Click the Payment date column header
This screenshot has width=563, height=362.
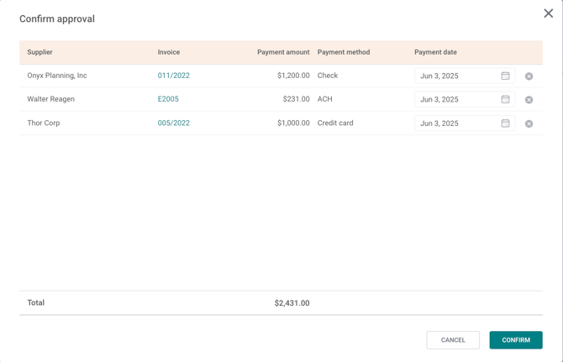(x=435, y=52)
